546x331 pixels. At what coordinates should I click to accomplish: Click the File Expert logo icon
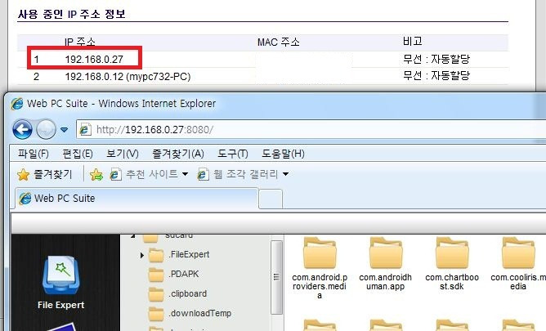pos(61,275)
